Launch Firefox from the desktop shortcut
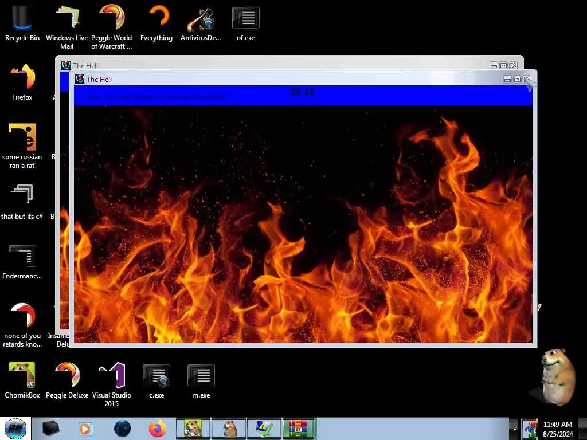587x440 pixels. (x=22, y=82)
